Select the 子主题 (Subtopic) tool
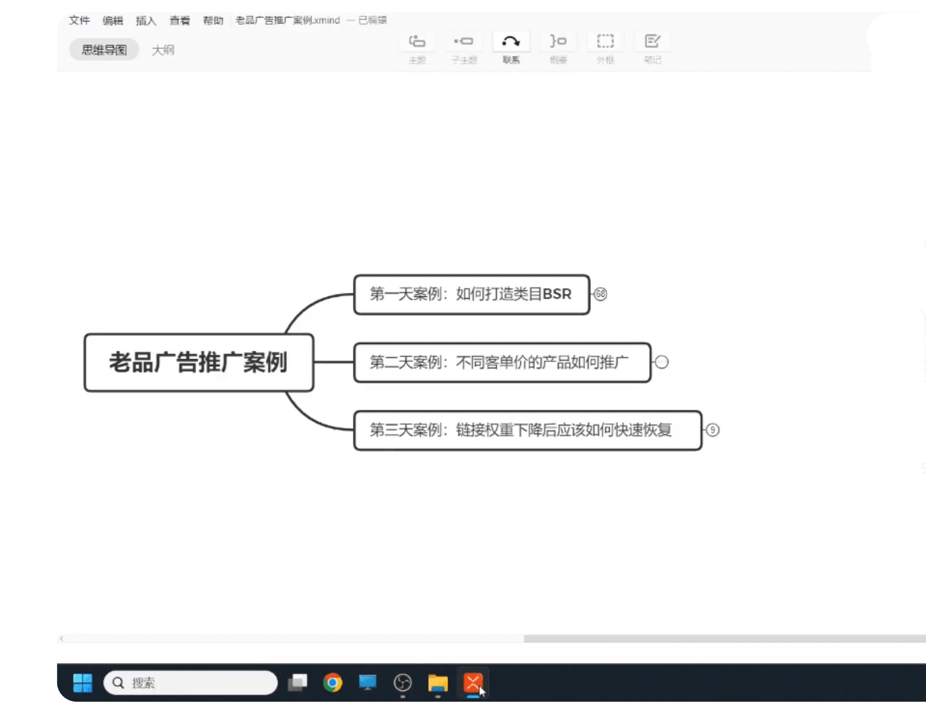The image size is (926, 716). (x=463, y=41)
